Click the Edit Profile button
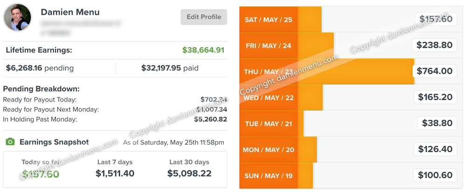The width and height of the screenshot is (466, 192). pyautogui.click(x=204, y=17)
